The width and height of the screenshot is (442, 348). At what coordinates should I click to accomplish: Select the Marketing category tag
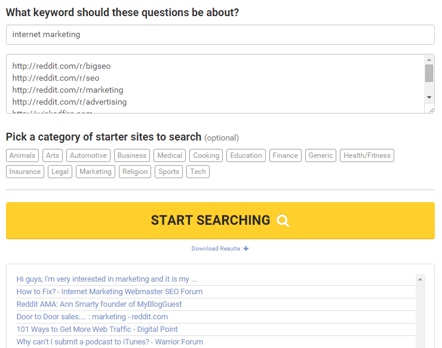tap(96, 172)
